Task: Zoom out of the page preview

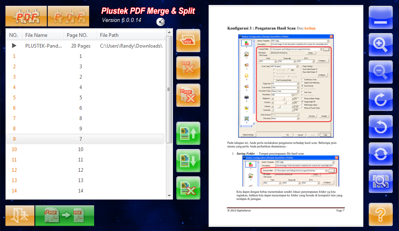Action: [x=381, y=72]
